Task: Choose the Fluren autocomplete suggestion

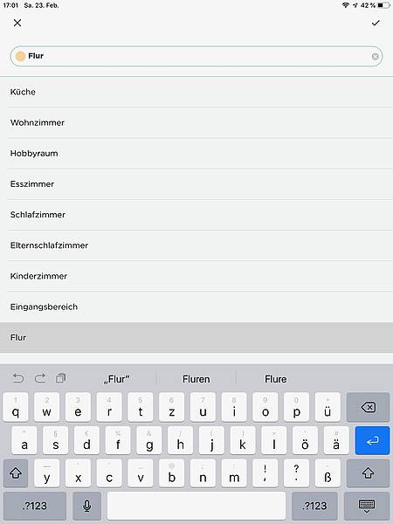Action: 196,379
